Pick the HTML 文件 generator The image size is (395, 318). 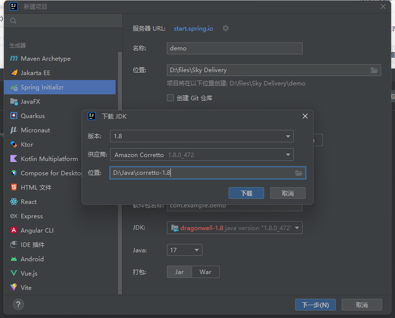(x=43, y=187)
